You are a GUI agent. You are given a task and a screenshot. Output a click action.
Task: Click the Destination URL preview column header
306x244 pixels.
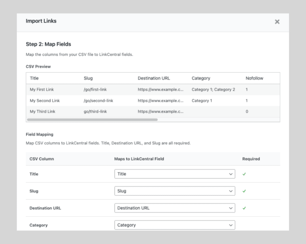[154, 78]
